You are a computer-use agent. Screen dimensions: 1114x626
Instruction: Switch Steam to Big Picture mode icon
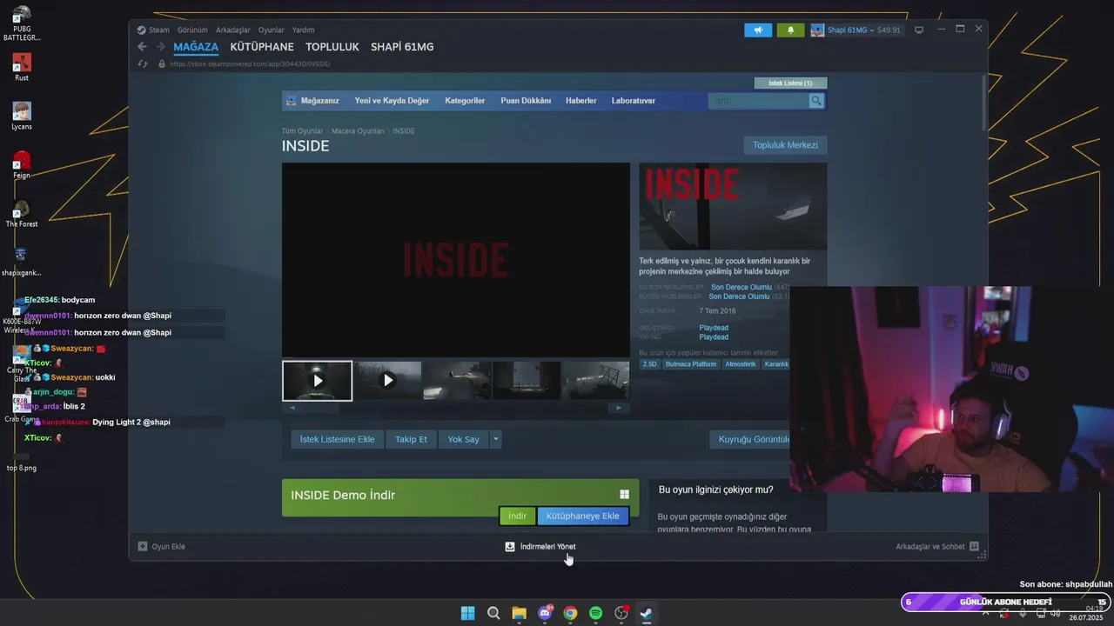coord(918,30)
